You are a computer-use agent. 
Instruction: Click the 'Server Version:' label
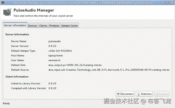point(20,46)
